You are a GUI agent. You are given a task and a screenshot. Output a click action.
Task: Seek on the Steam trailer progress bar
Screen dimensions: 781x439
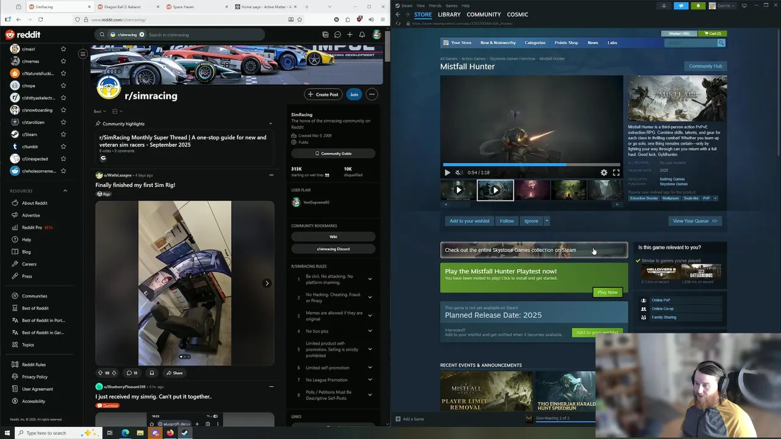click(x=531, y=165)
